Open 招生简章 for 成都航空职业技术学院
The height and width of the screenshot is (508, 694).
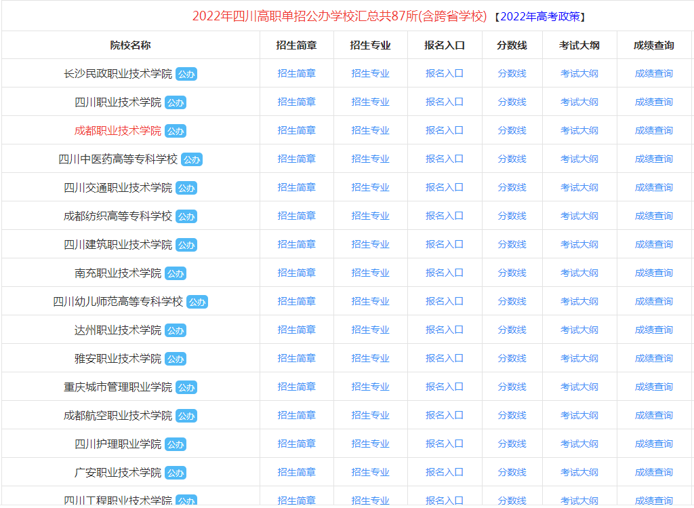[x=297, y=416]
